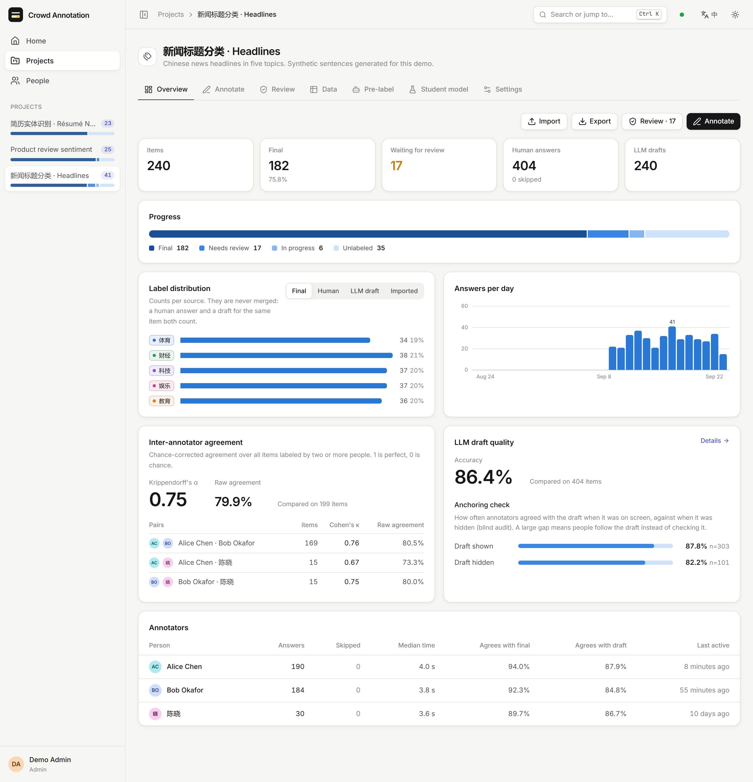Focus the Search or jump to field

click(x=600, y=15)
